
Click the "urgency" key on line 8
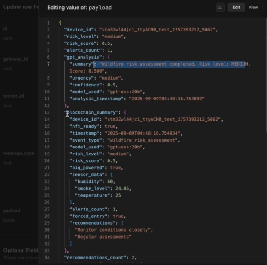82,78
